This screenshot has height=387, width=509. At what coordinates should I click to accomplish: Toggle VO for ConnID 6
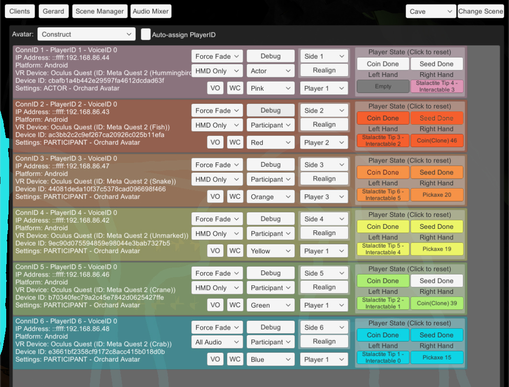215,359
